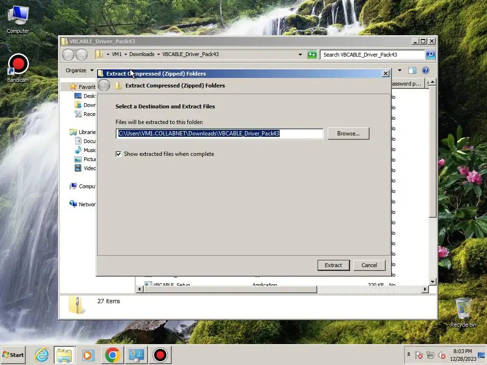
Task: Toggle Show extracted files when complete
Action: pos(118,154)
